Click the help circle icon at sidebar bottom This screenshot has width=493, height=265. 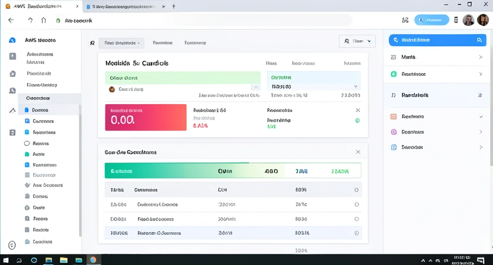[12, 245]
